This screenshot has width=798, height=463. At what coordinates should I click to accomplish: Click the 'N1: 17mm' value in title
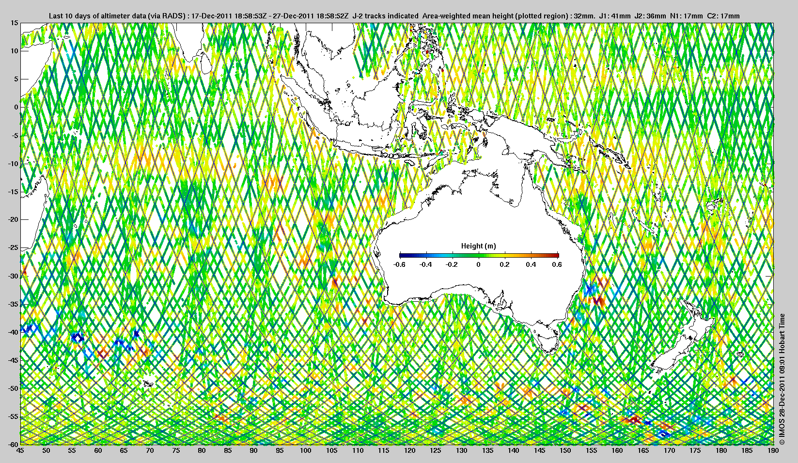coord(687,16)
